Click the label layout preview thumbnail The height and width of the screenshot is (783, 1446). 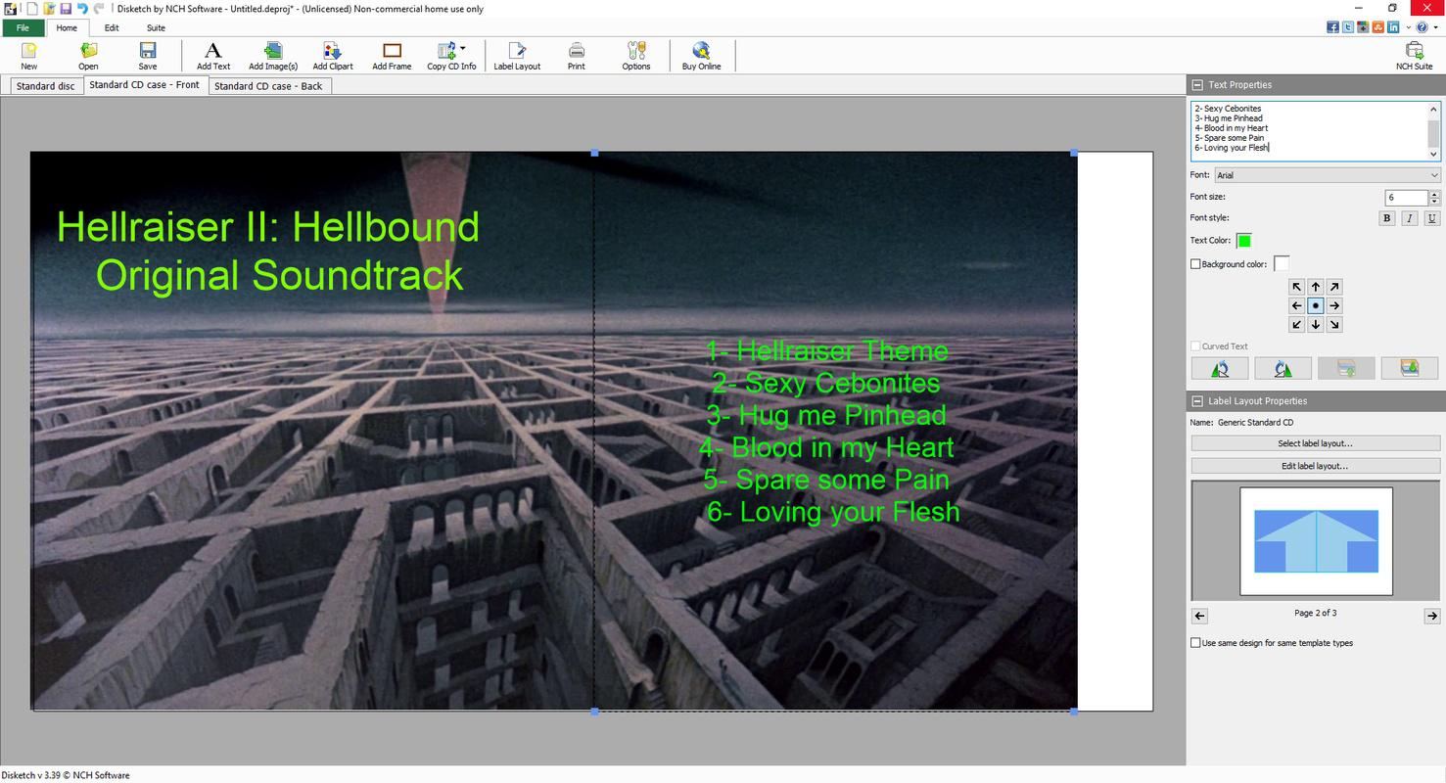[x=1316, y=541]
